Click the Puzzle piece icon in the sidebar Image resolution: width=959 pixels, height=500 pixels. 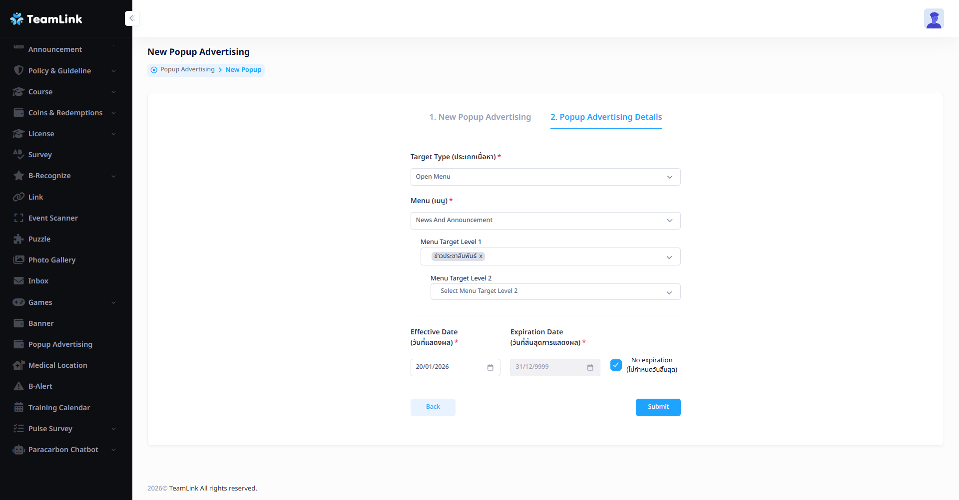pos(18,239)
